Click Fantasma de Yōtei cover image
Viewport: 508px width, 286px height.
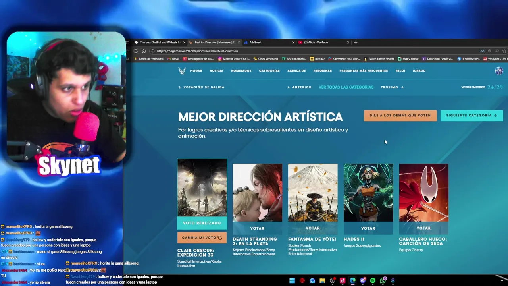click(313, 193)
